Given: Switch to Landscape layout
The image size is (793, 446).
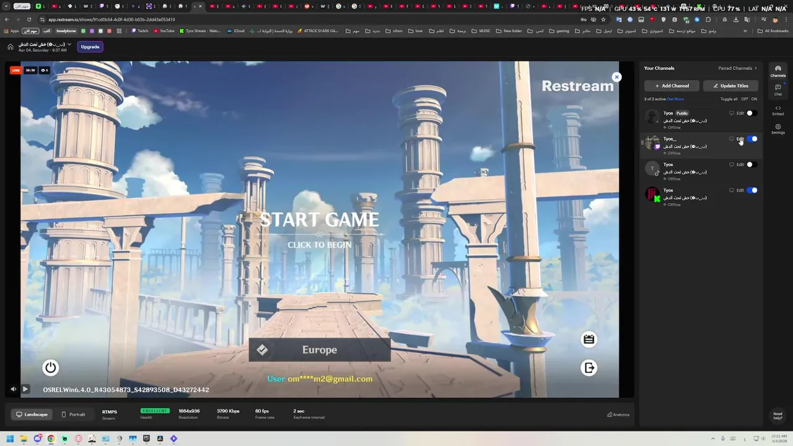Looking at the screenshot, I should coord(32,414).
